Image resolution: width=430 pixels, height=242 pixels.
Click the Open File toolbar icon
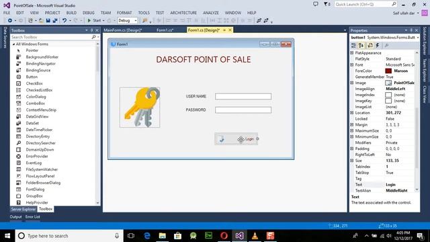click(41, 21)
